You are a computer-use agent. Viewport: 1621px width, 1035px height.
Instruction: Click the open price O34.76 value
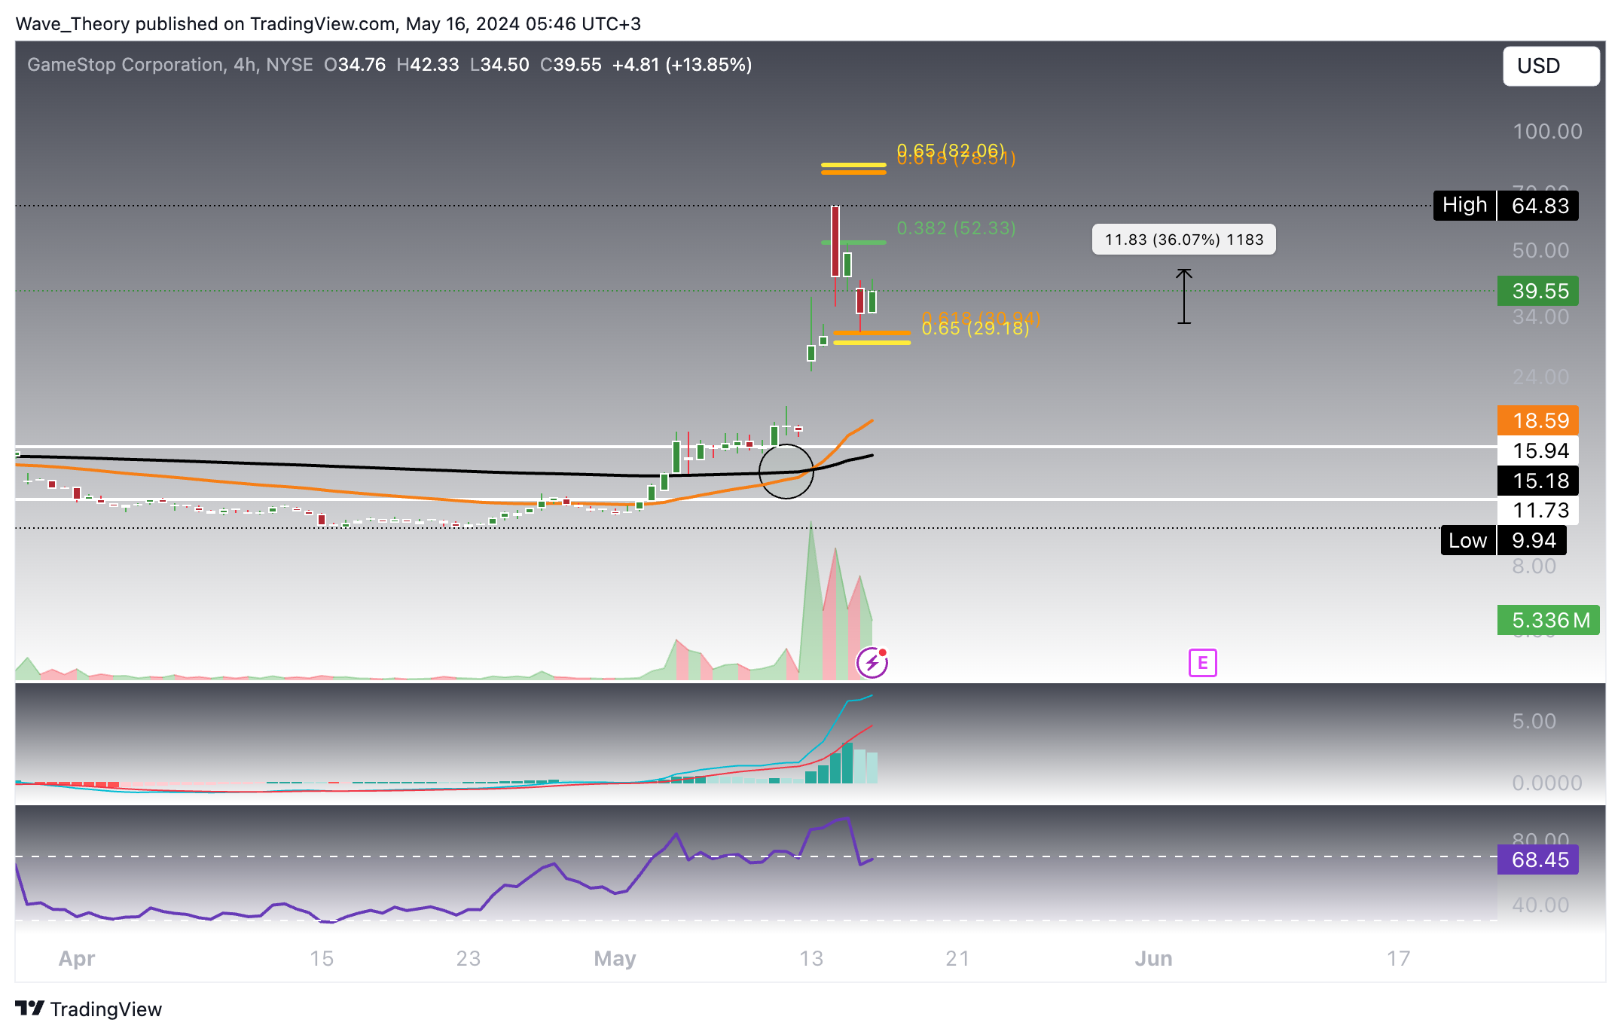355,65
